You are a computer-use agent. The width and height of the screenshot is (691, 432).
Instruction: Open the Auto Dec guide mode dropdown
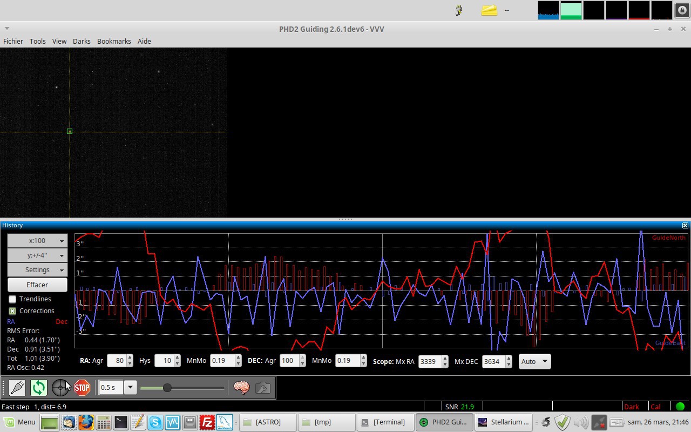(x=534, y=361)
